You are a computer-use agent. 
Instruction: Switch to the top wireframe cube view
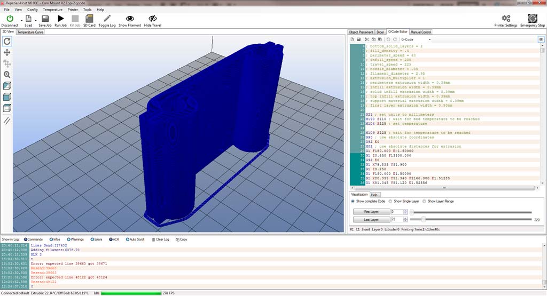click(x=7, y=108)
